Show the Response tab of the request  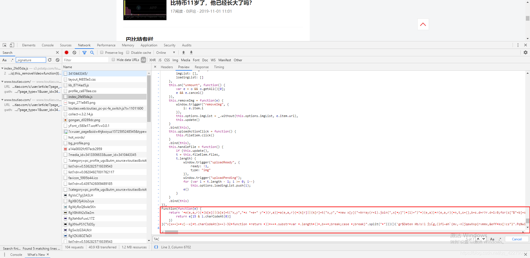click(202, 67)
